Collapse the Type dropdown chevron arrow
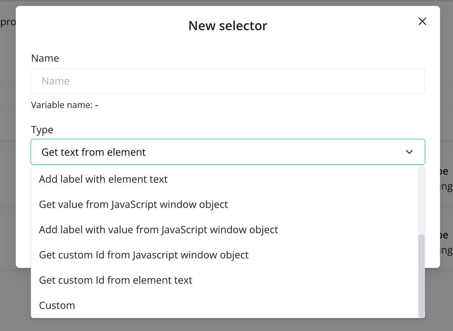The width and height of the screenshot is (453, 331). tap(409, 152)
